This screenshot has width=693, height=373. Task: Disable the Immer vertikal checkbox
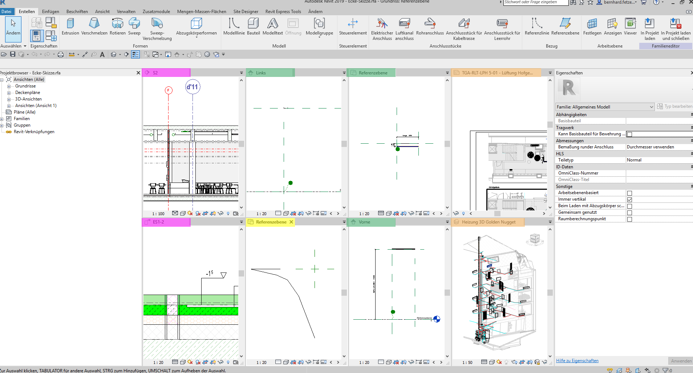pos(630,199)
